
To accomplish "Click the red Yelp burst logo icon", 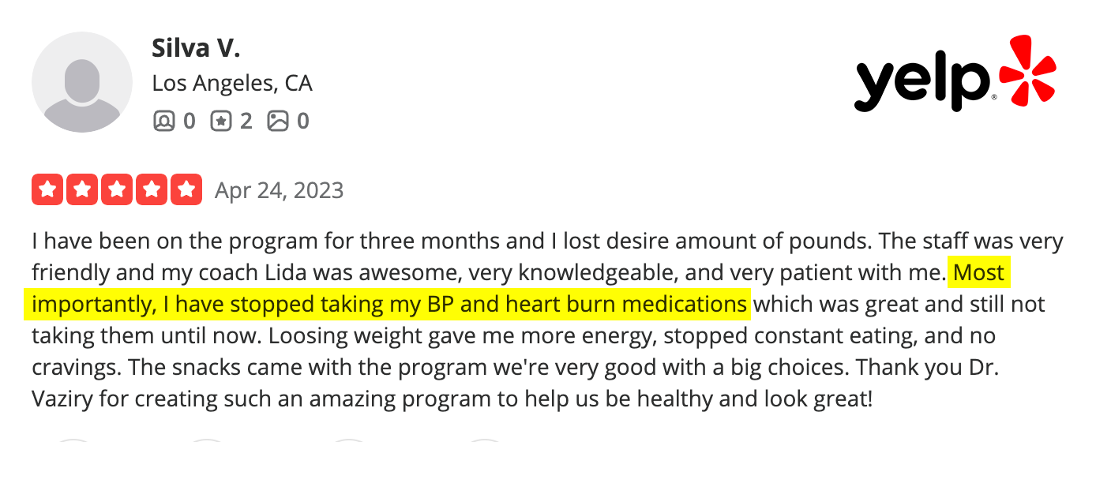I will (1027, 71).
